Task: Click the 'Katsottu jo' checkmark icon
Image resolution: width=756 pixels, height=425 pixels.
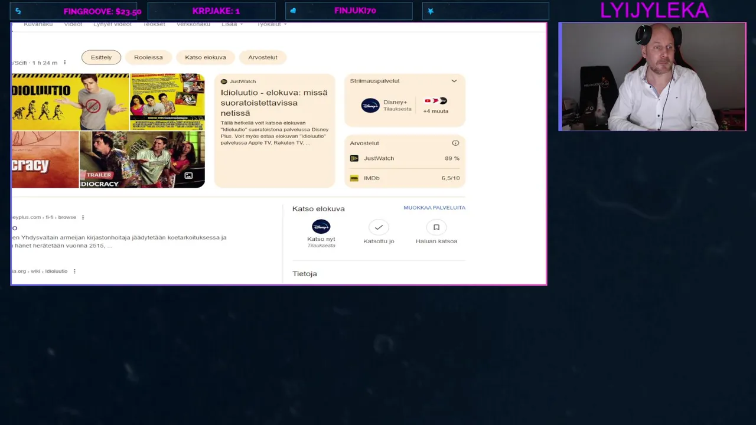Action: (x=379, y=227)
